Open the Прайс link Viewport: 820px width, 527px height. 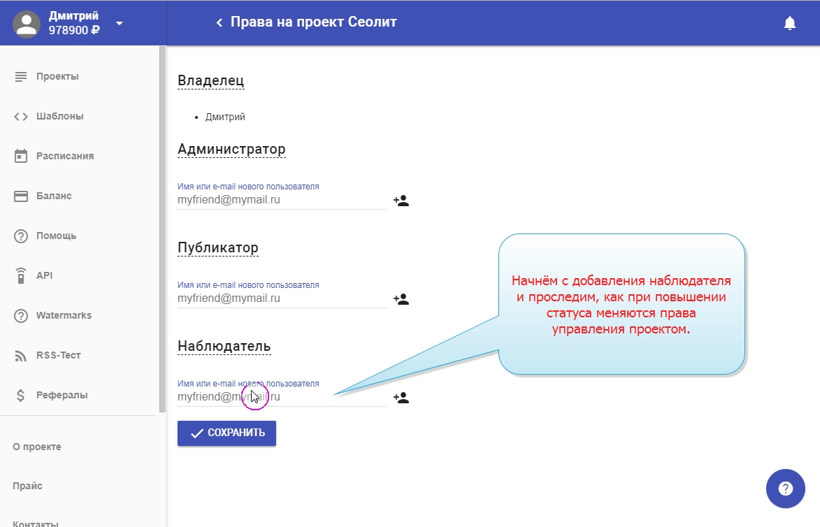[27, 486]
